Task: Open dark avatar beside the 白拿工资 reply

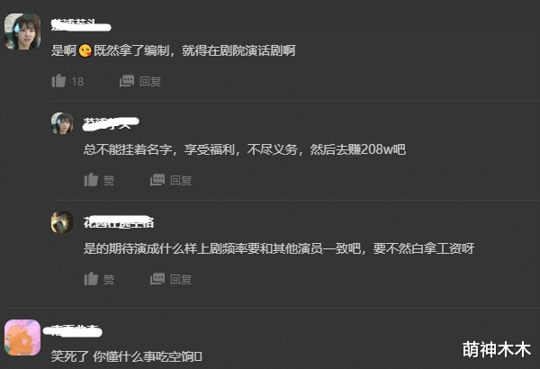Action: [x=62, y=222]
